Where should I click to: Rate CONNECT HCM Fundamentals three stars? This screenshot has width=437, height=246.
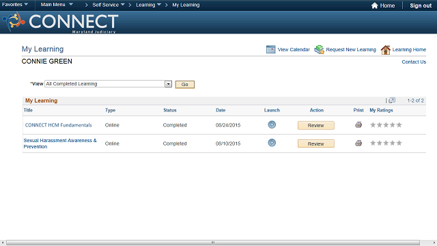coord(386,124)
